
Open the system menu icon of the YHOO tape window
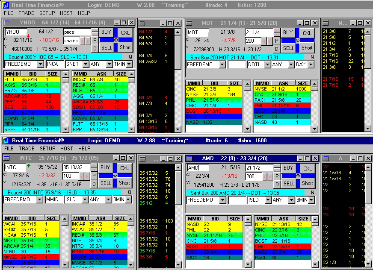click(x=142, y=23)
